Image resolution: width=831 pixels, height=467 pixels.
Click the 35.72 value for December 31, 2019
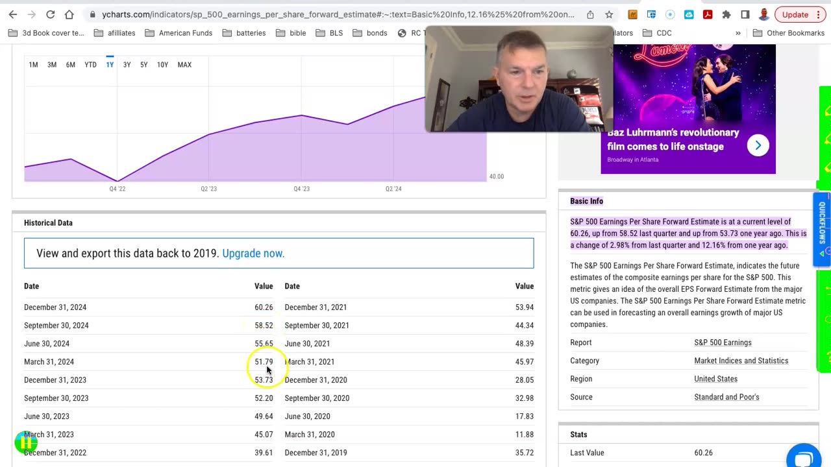[x=525, y=453]
